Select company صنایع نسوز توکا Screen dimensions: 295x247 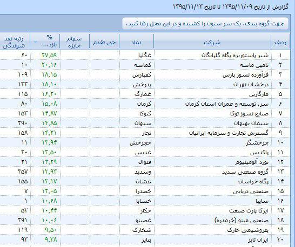[x=250, y=113]
